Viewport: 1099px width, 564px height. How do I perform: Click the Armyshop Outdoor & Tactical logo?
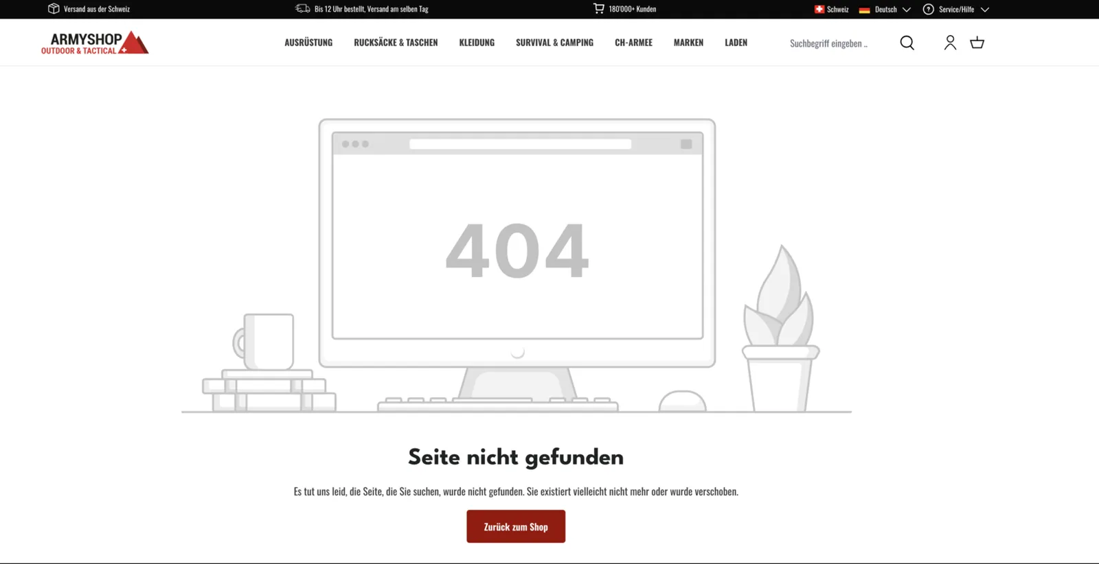pos(95,43)
